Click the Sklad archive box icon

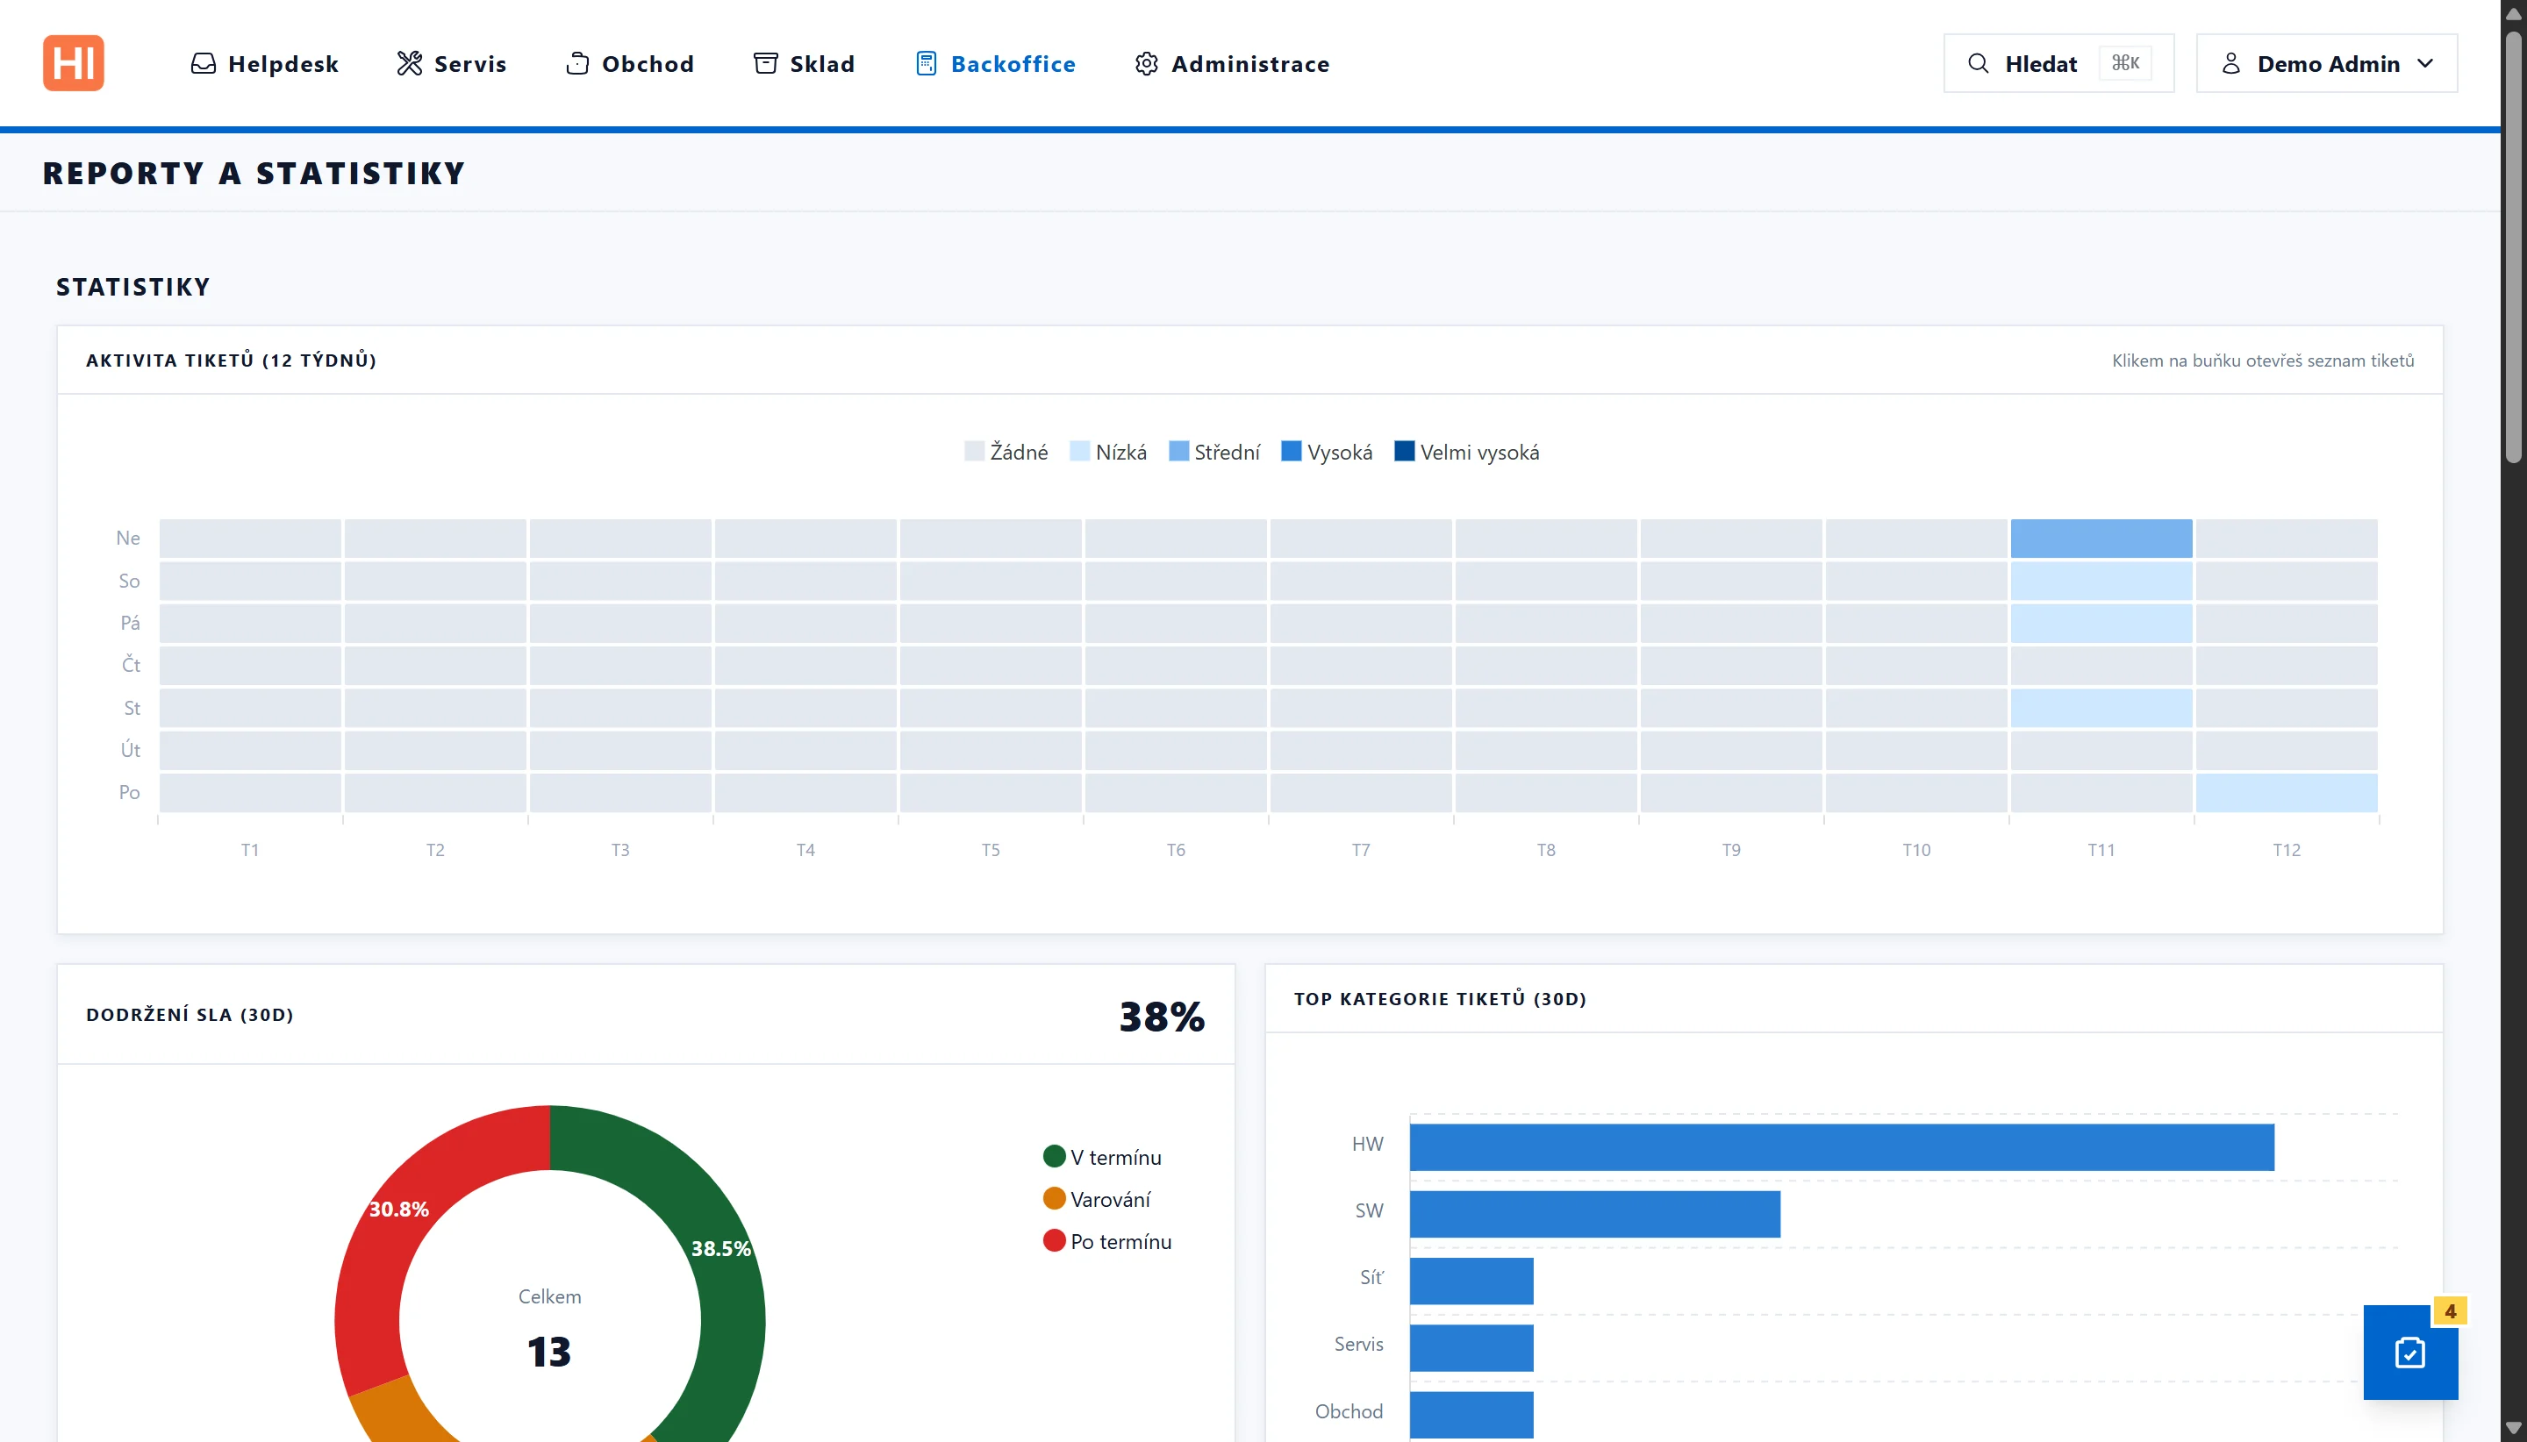click(x=766, y=63)
